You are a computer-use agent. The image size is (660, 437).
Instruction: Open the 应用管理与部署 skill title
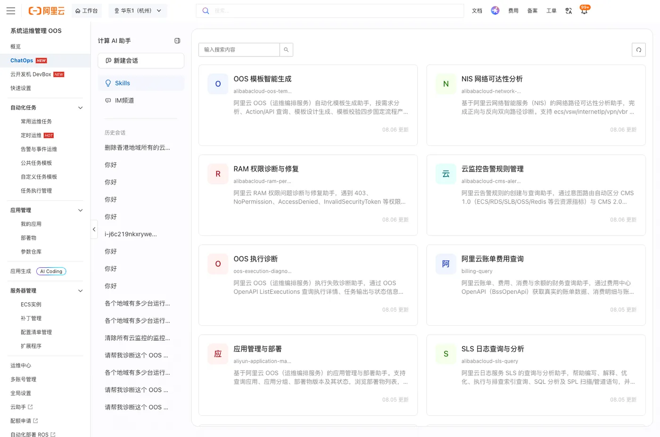258,349
